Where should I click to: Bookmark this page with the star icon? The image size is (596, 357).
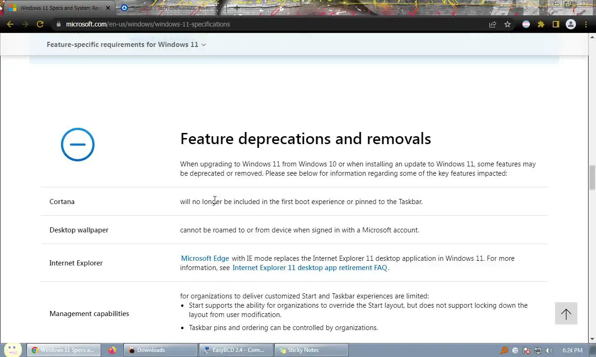pyautogui.click(x=508, y=24)
